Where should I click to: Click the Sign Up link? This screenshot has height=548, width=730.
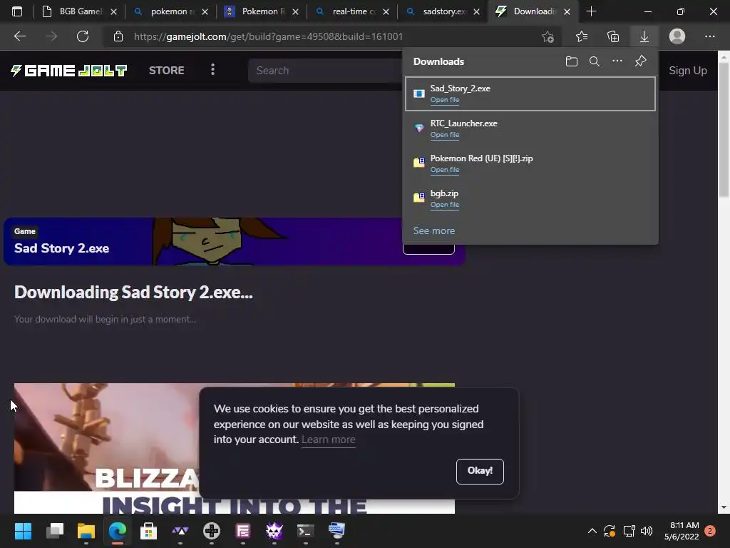click(688, 71)
